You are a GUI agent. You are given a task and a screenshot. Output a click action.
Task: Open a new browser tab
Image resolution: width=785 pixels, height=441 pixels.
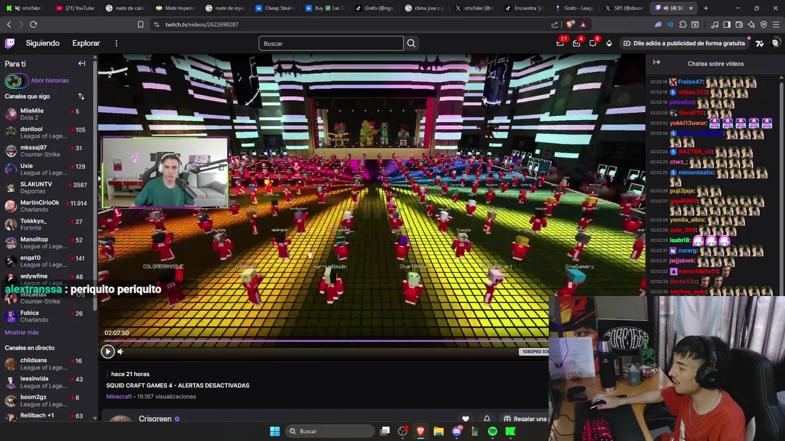click(x=706, y=8)
